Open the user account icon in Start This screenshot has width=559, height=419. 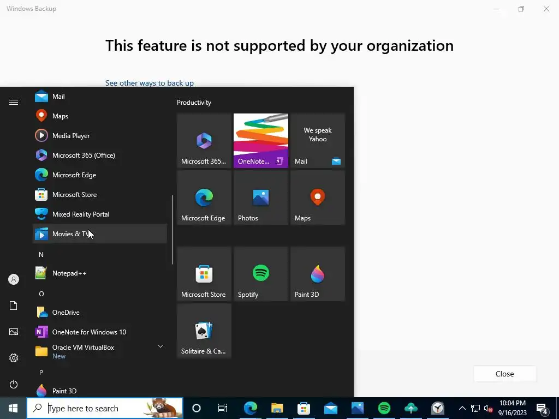(14, 279)
